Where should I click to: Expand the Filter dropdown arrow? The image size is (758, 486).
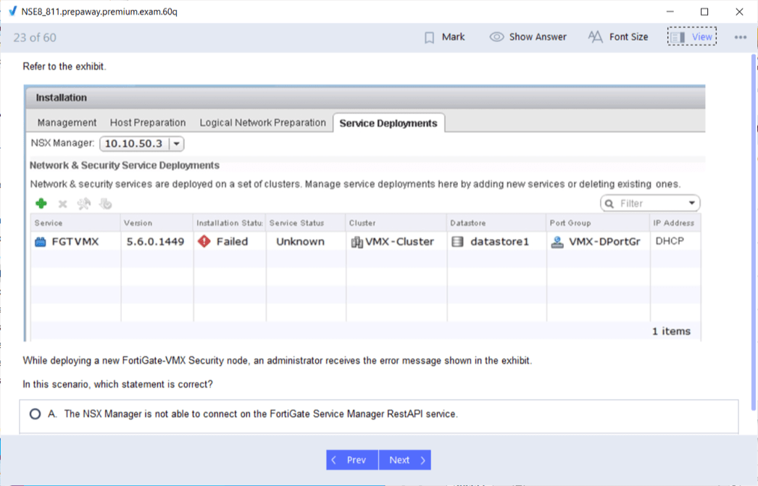click(692, 203)
